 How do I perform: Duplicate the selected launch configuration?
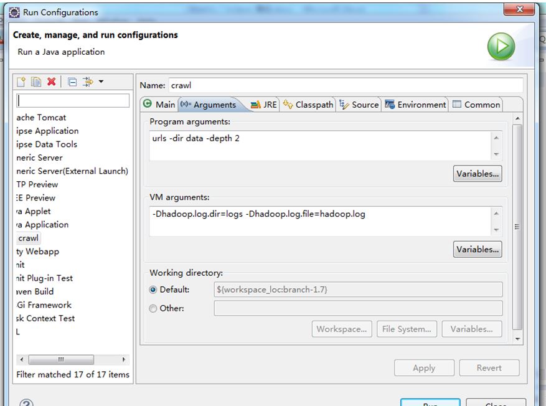coord(36,82)
